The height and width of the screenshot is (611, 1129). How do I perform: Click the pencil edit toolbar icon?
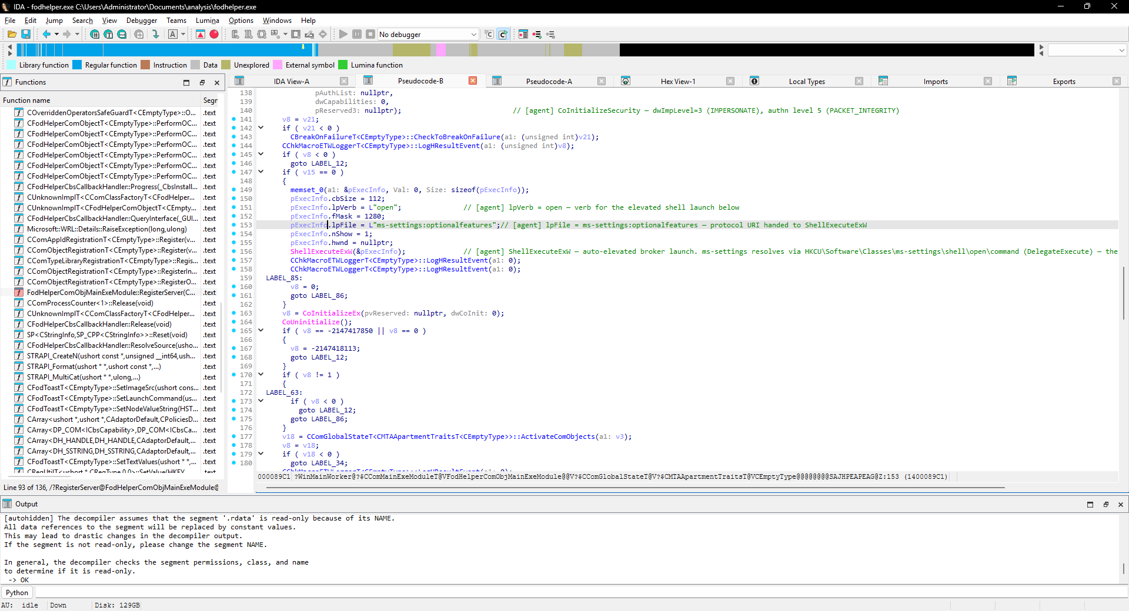[x=309, y=34]
